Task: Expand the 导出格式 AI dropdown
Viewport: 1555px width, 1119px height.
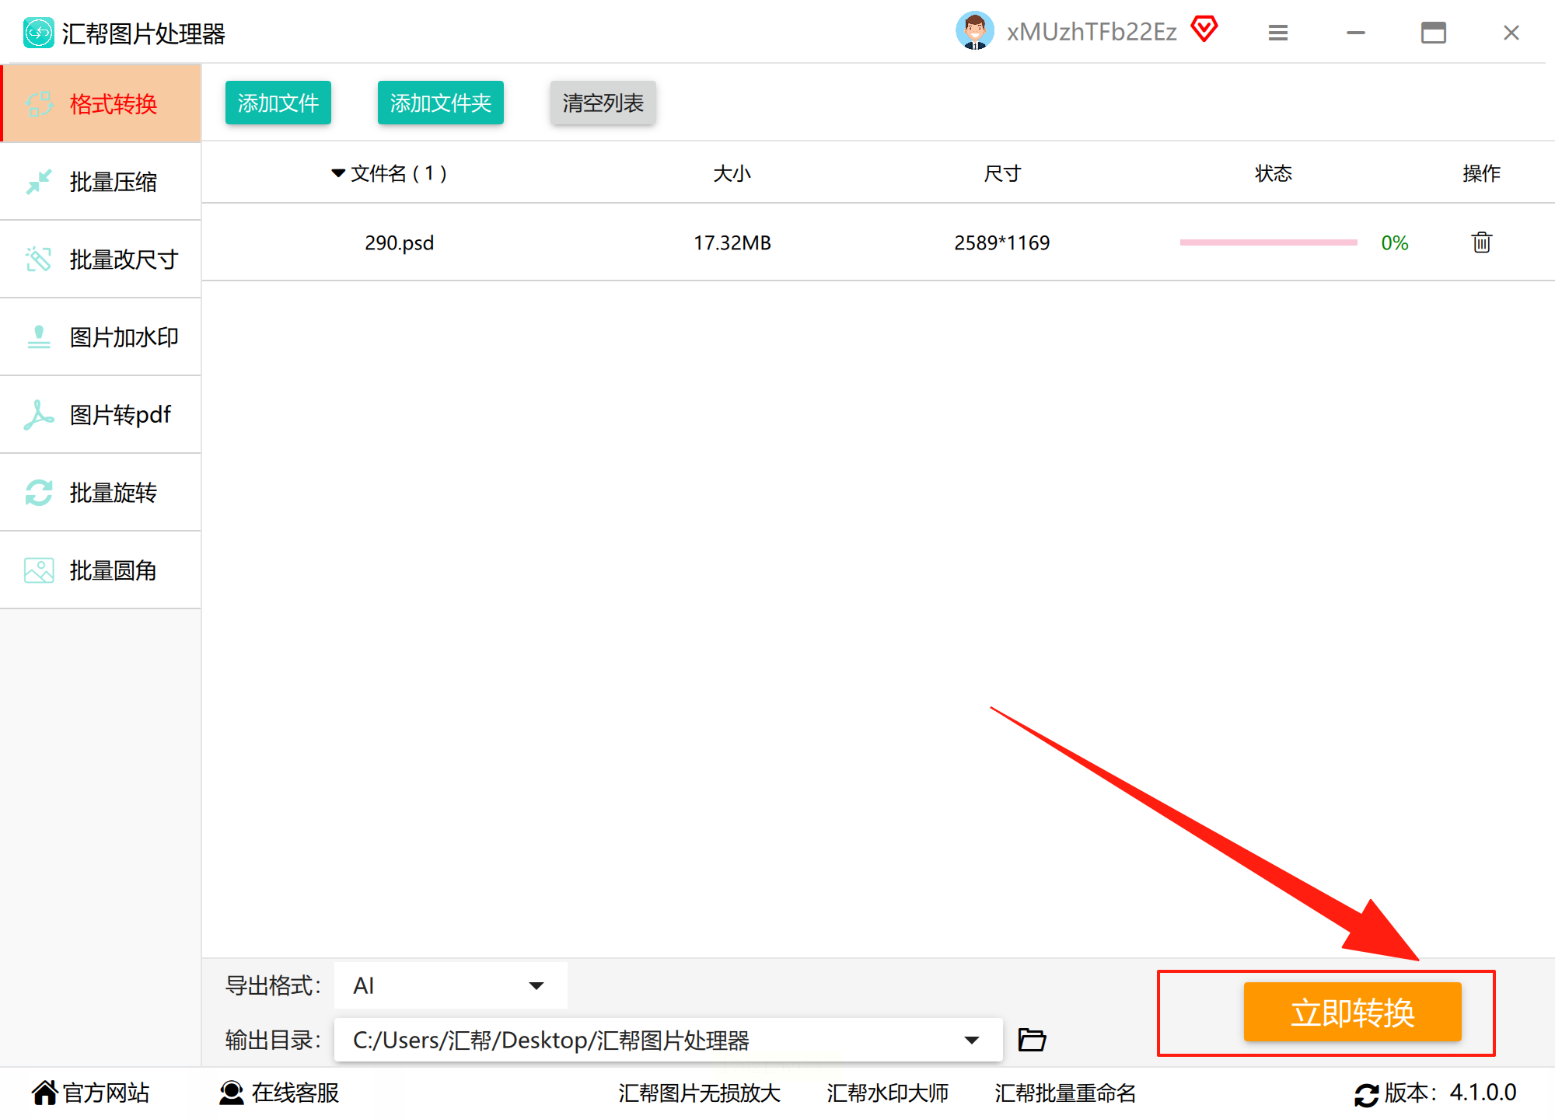Action: pos(536,985)
